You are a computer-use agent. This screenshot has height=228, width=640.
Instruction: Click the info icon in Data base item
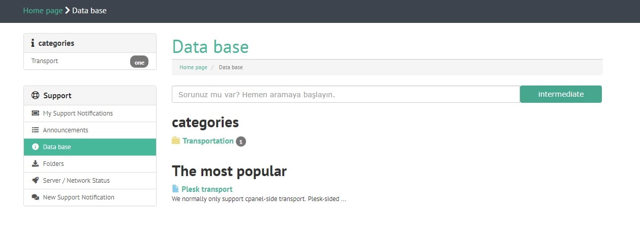pyautogui.click(x=35, y=147)
